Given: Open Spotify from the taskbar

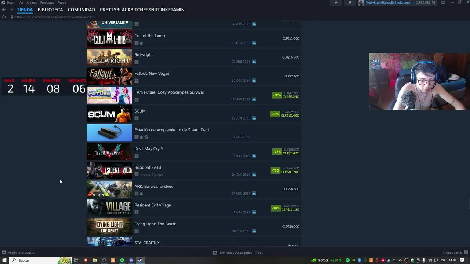Looking at the screenshot, I should coord(122,260).
